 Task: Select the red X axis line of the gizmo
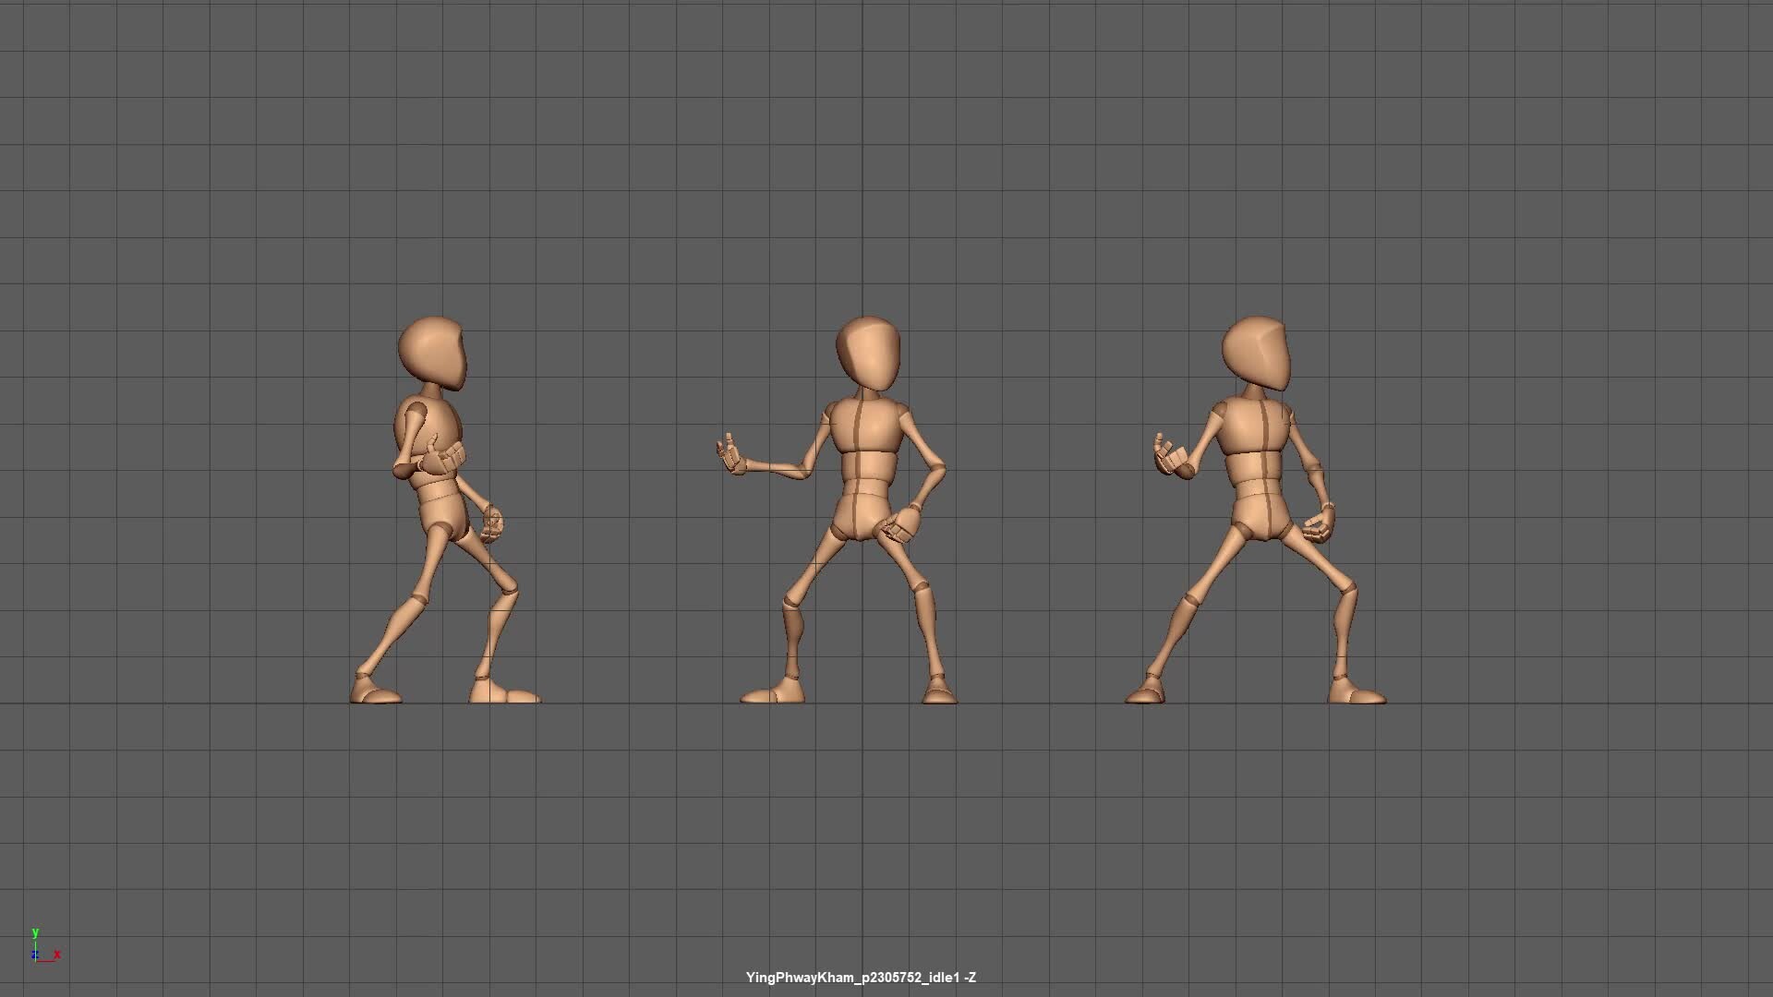pos(47,961)
